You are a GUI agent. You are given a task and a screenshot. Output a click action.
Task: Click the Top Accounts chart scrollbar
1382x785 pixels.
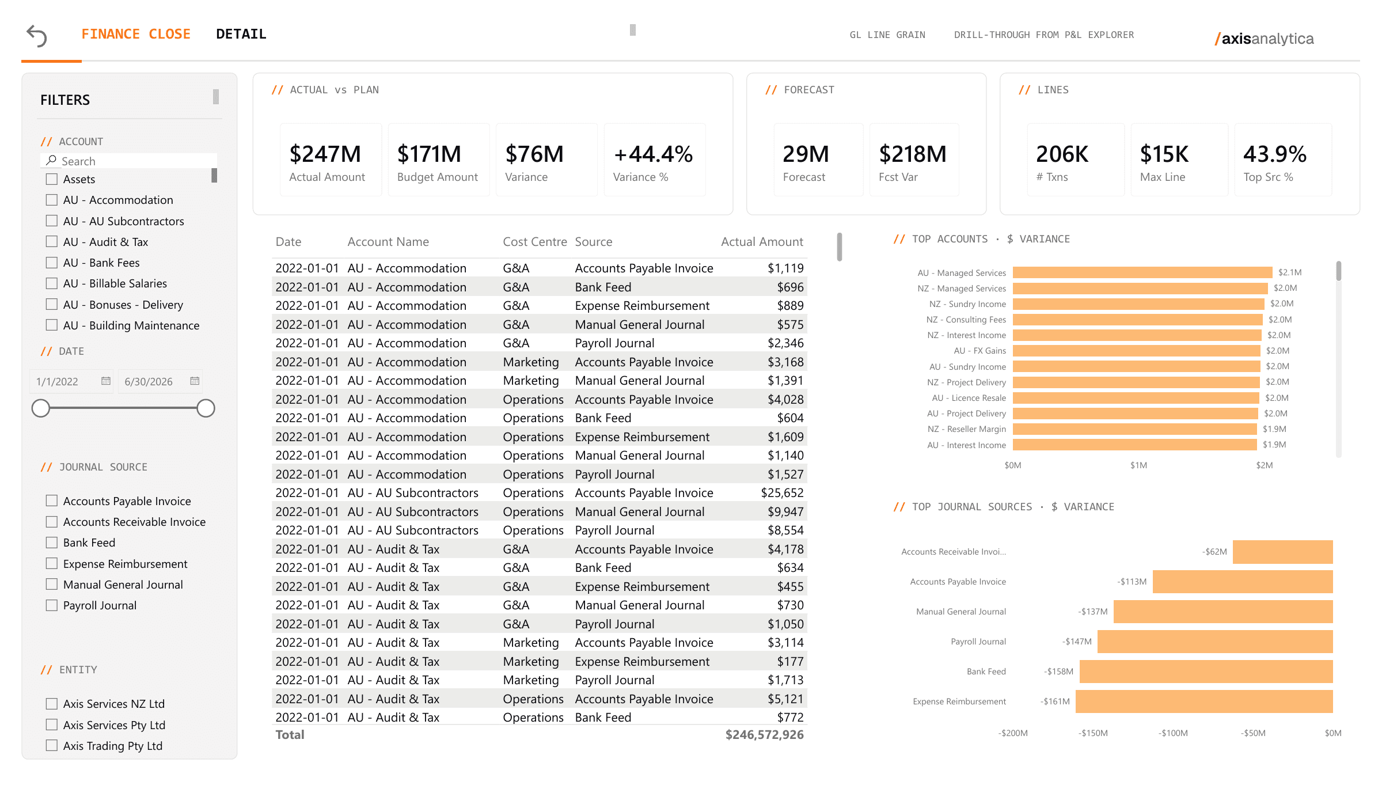[x=1339, y=271]
